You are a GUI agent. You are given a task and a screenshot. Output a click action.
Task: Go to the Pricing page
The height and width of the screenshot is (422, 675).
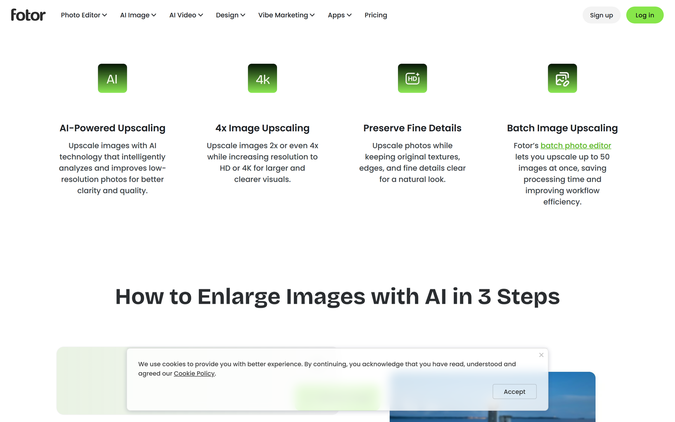coord(376,15)
